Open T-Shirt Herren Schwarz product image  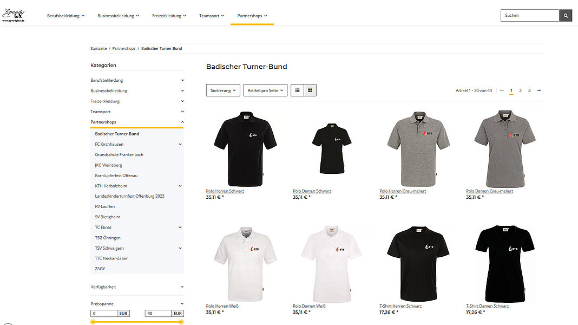(x=418, y=264)
